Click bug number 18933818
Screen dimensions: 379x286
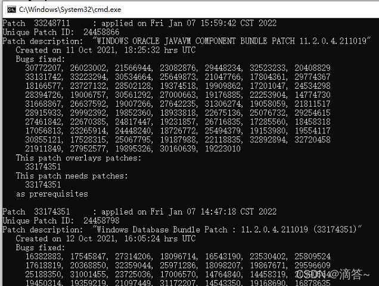(x=178, y=113)
